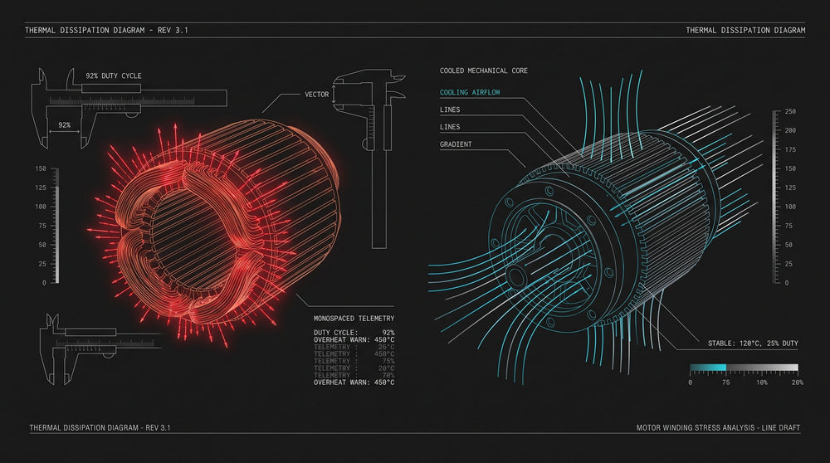Click the "LINES" label directly above GRADIENT
830x463 pixels.
coord(450,126)
